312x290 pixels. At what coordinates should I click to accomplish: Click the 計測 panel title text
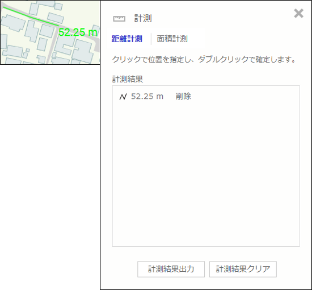point(143,18)
